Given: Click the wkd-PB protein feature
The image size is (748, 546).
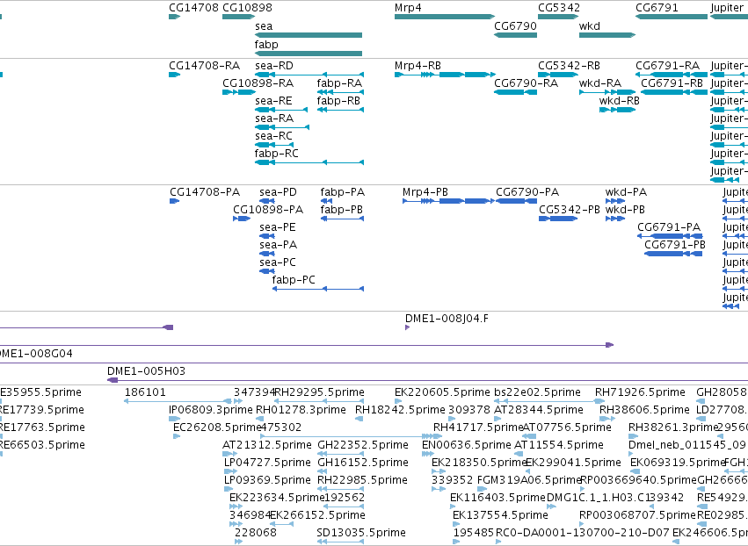Looking at the screenshot, I should (x=615, y=219).
